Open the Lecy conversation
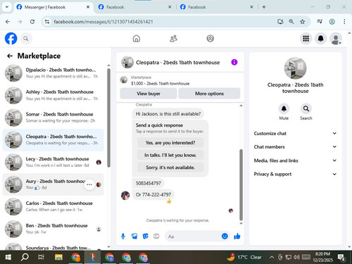The image size is (352, 264). click(53, 162)
